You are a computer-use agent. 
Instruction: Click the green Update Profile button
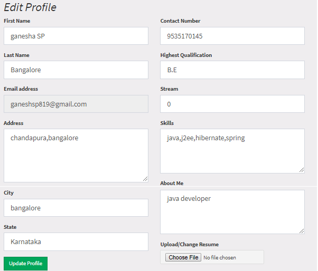(25, 264)
